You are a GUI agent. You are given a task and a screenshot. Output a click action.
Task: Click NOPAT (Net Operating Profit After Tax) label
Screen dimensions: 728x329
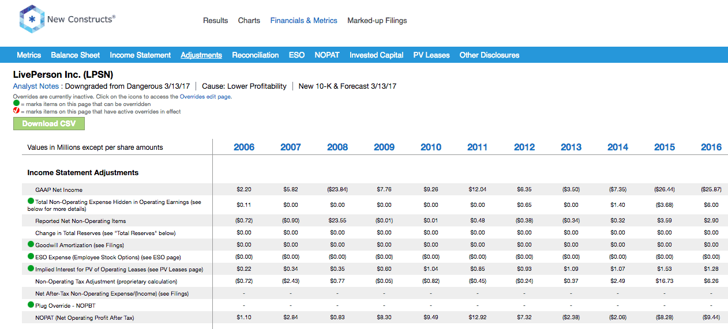85,318
